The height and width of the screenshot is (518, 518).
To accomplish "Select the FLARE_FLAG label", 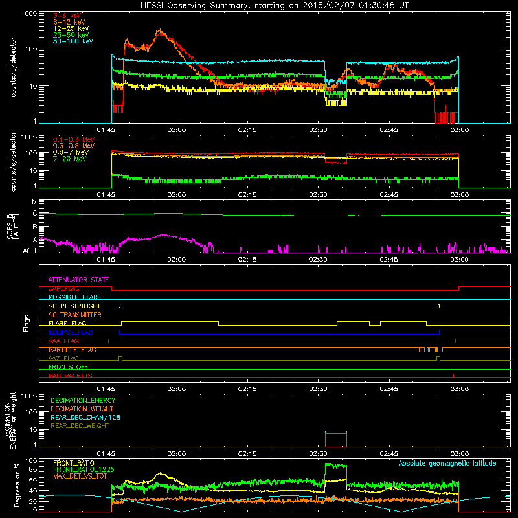I will (x=67, y=323).
